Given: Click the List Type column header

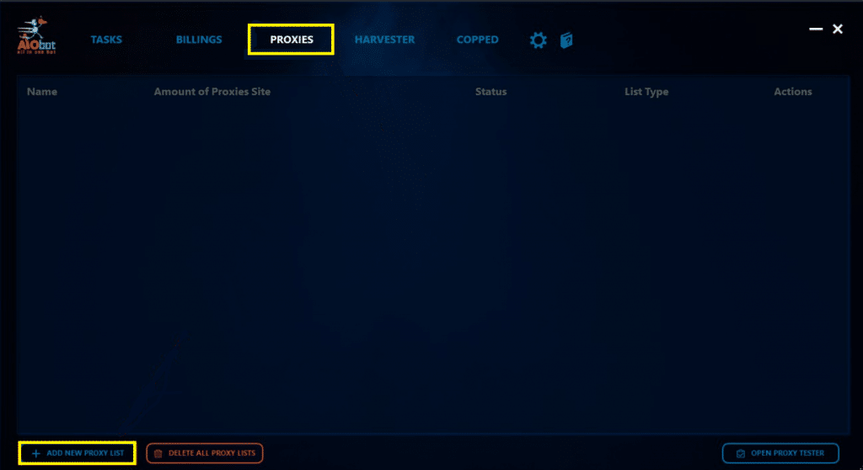Looking at the screenshot, I should [646, 92].
